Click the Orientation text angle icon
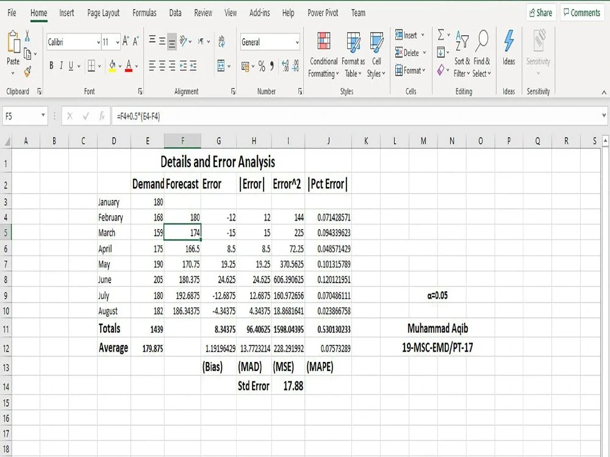 (x=184, y=41)
